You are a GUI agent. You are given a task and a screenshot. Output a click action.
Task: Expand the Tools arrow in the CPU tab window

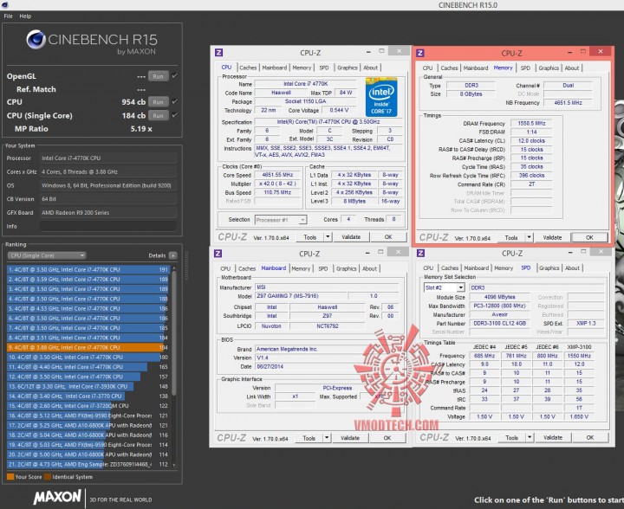coord(328,237)
